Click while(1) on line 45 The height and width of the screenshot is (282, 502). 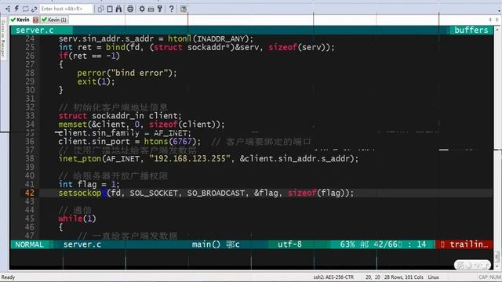pos(77,219)
